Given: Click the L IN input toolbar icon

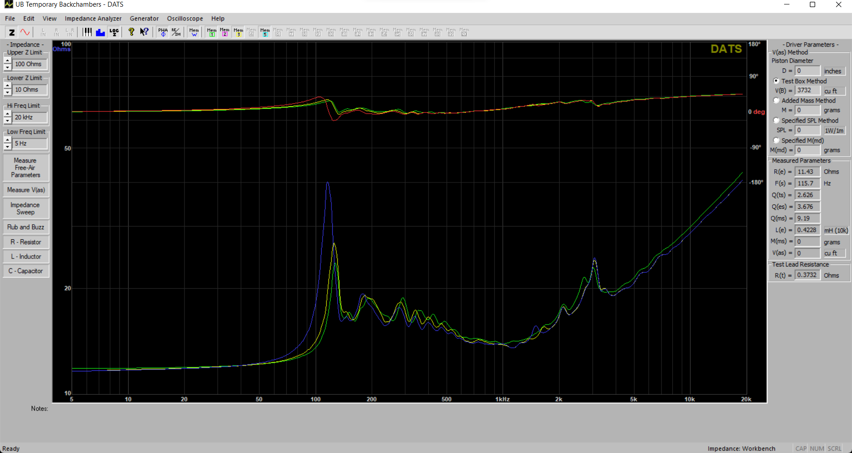Looking at the screenshot, I should [x=43, y=32].
